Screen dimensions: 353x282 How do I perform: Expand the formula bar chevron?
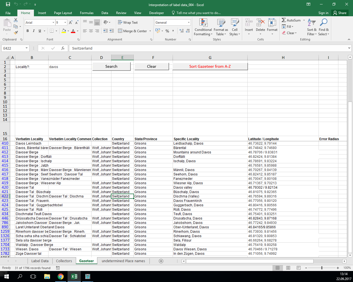(349, 48)
